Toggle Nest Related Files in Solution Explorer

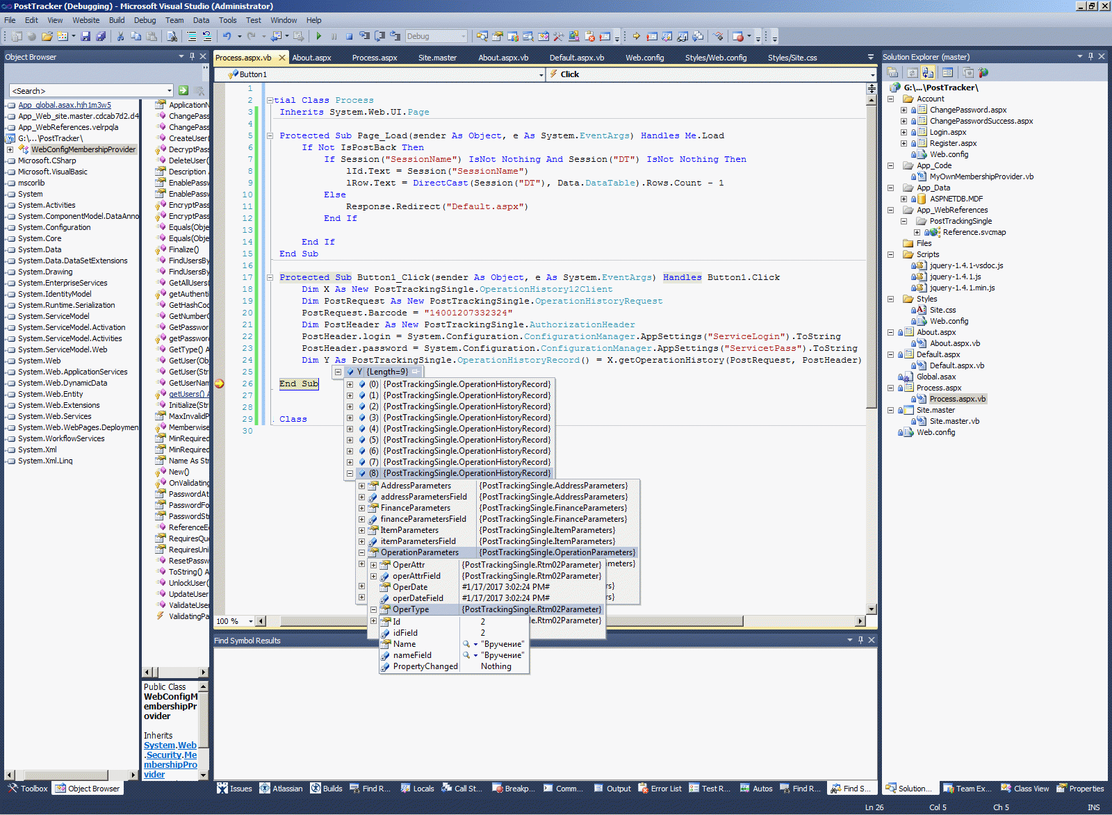coord(928,72)
